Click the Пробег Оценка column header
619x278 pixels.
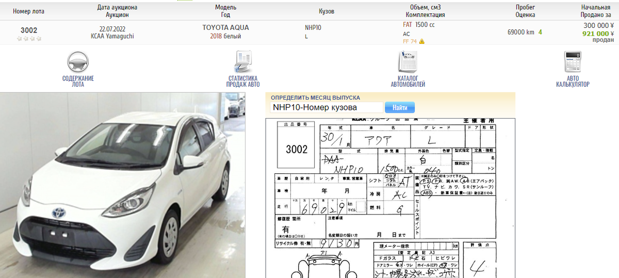coord(525,11)
